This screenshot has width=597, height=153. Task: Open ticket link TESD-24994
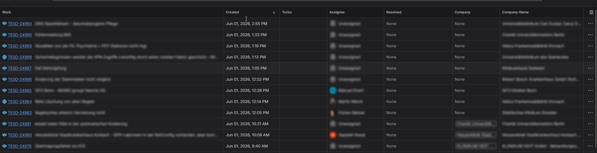20,24
